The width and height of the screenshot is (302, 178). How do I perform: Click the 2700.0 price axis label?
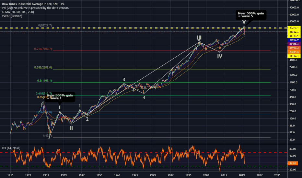point(293,67)
